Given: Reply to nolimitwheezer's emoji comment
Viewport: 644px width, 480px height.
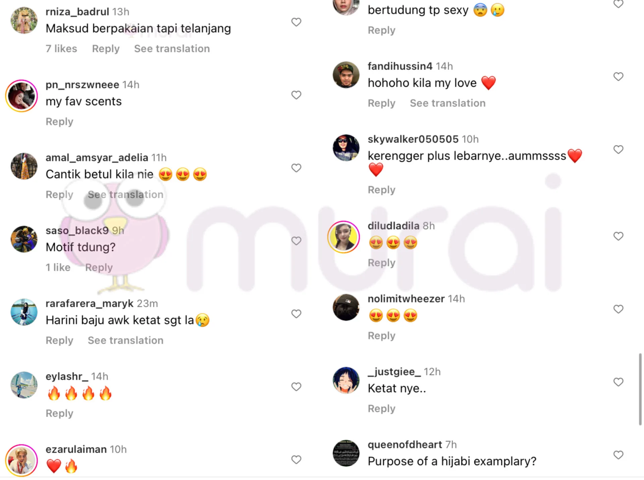Looking at the screenshot, I should (x=381, y=336).
